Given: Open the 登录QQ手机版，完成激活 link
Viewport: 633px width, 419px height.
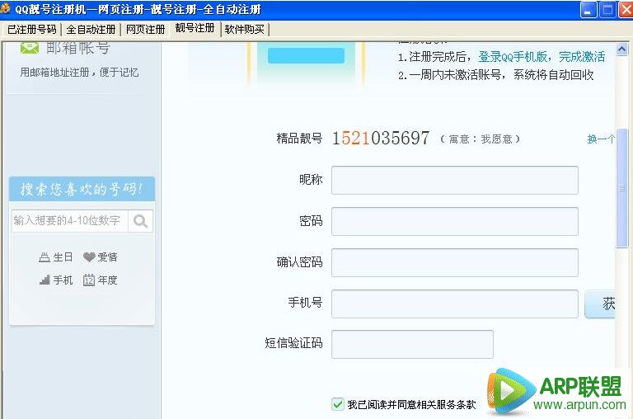Looking at the screenshot, I should click(x=542, y=57).
